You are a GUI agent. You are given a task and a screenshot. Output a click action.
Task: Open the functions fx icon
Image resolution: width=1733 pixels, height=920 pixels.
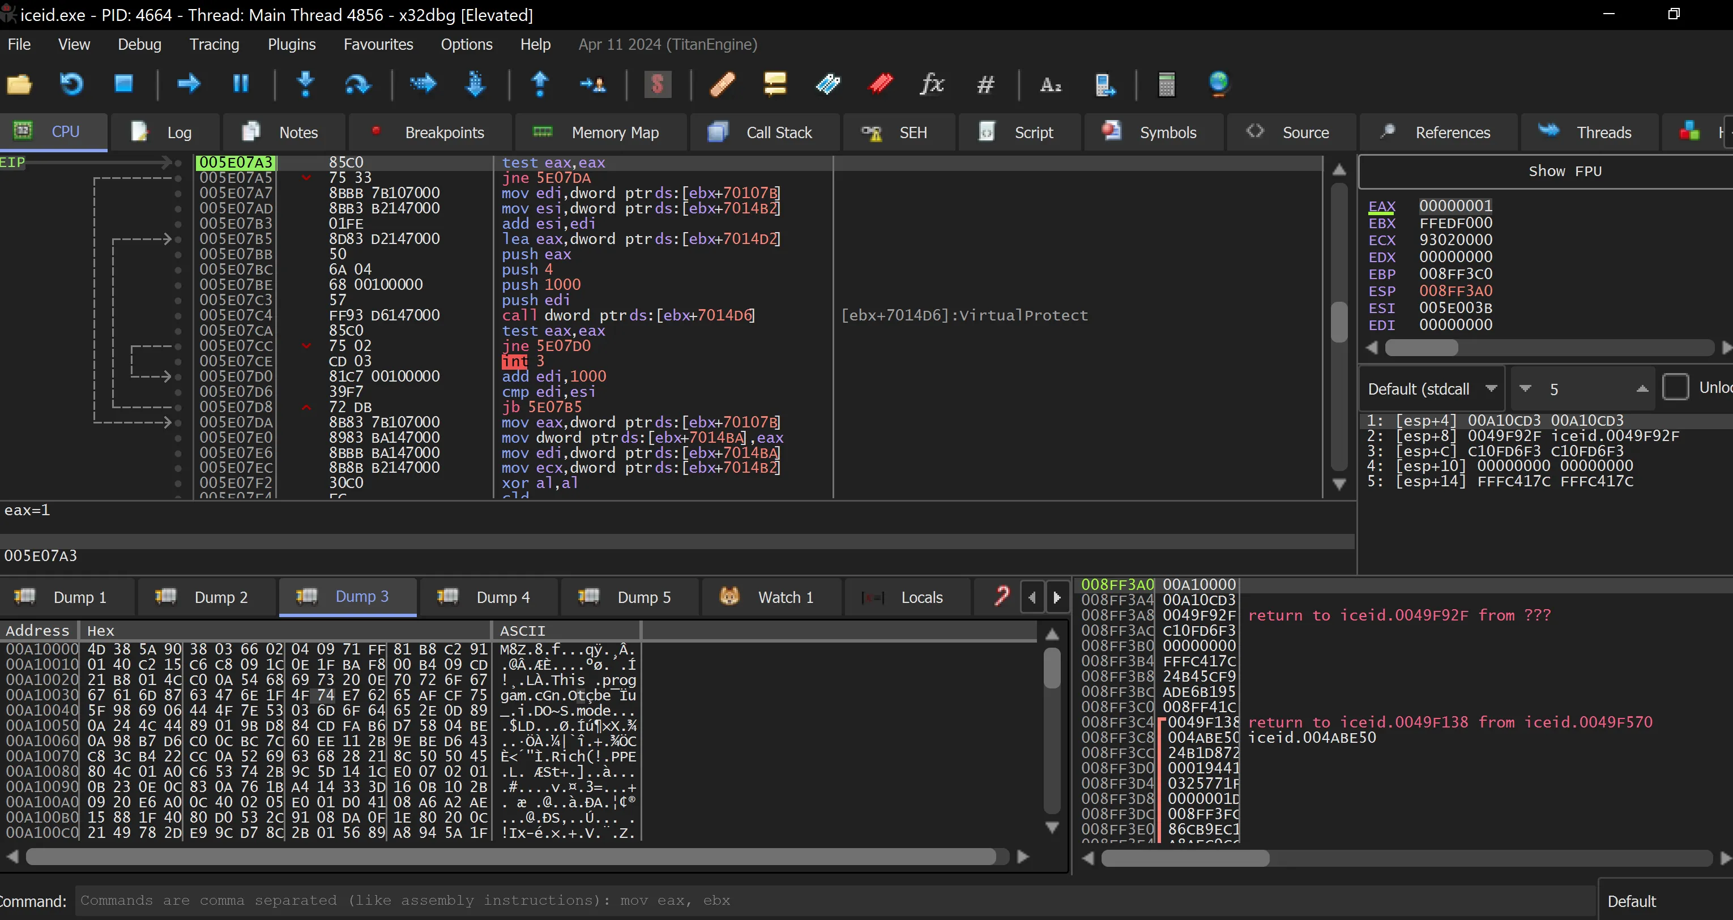pos(932,84)
